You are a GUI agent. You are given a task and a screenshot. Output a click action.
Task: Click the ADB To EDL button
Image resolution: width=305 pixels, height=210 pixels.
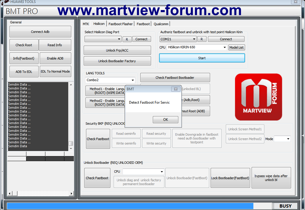point(24,71)
